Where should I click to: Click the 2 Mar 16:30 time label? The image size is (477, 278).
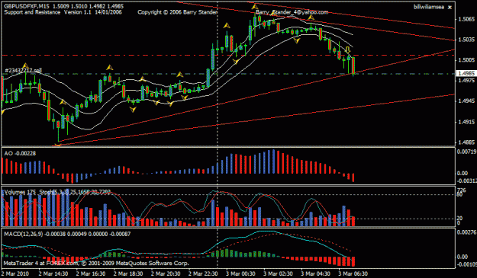click(91, 273)
